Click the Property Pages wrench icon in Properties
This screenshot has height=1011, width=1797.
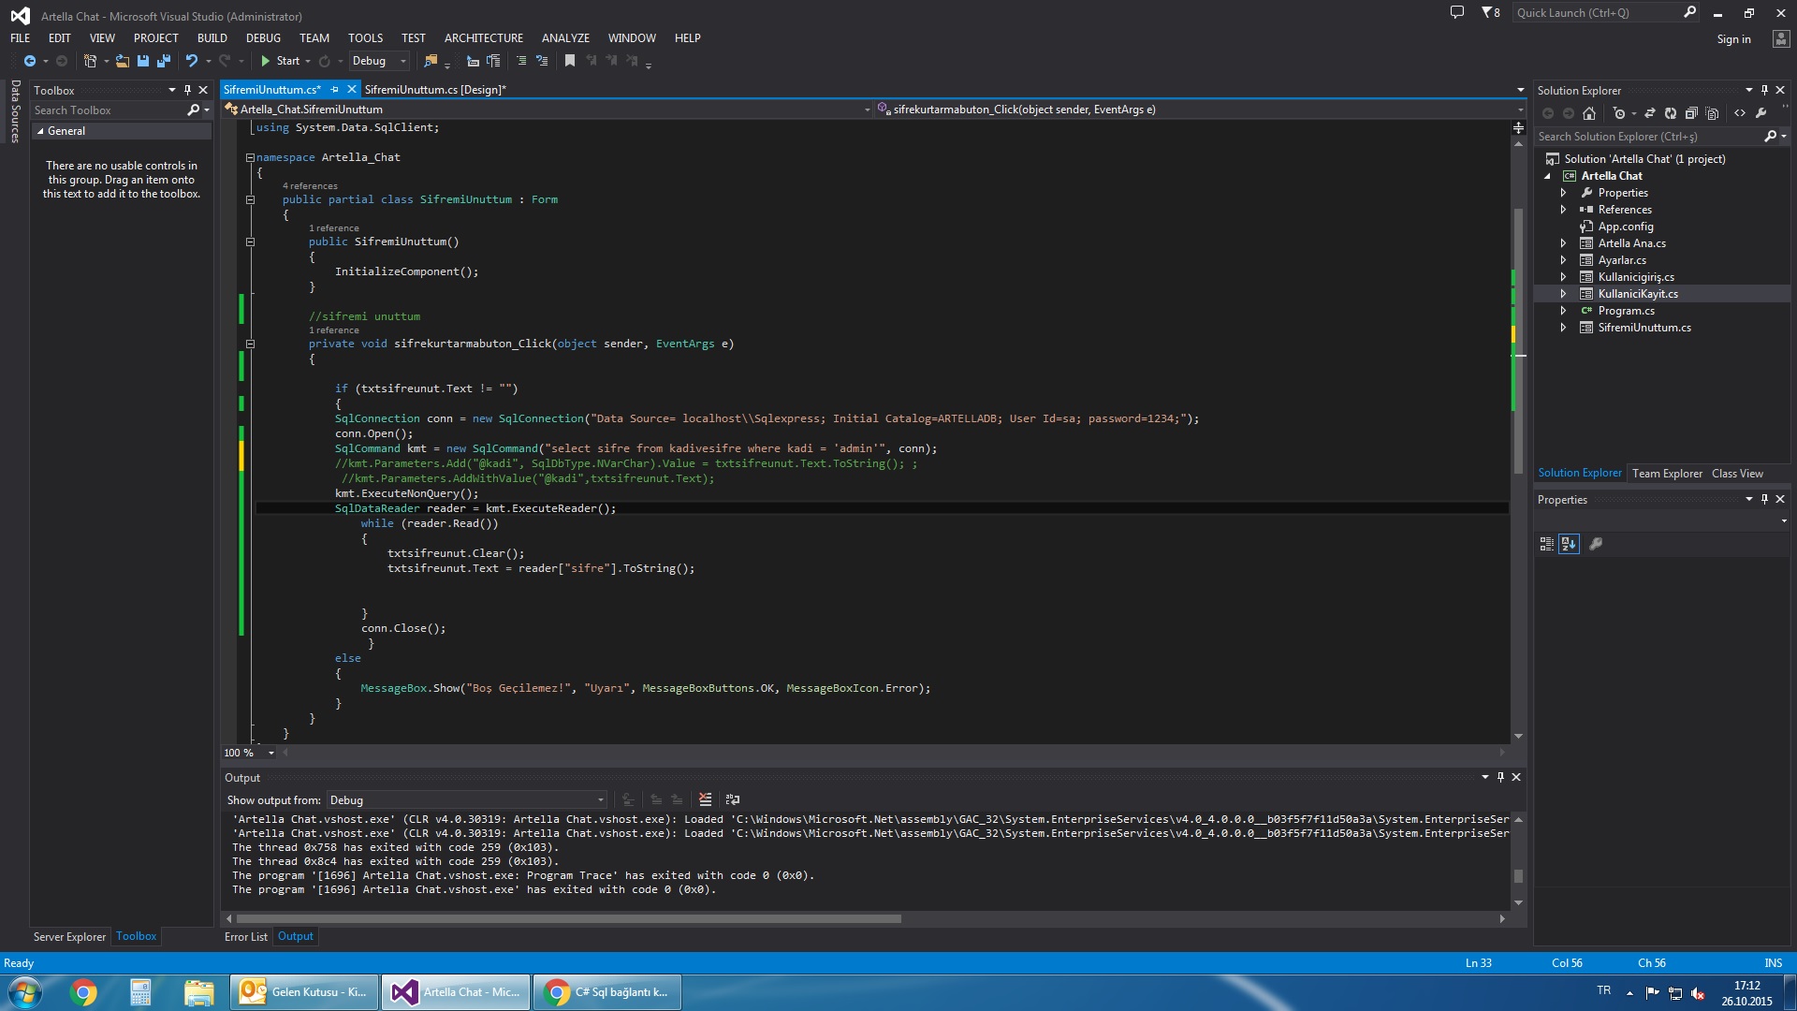1597,544
